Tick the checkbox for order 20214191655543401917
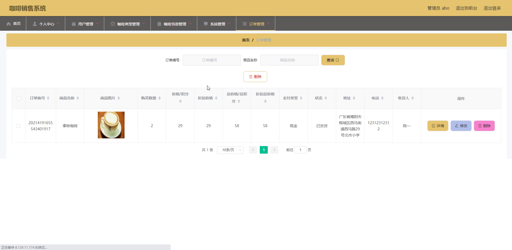Image resolution: width=512 pixels, height=250 pixels. (x=18, y=126)
